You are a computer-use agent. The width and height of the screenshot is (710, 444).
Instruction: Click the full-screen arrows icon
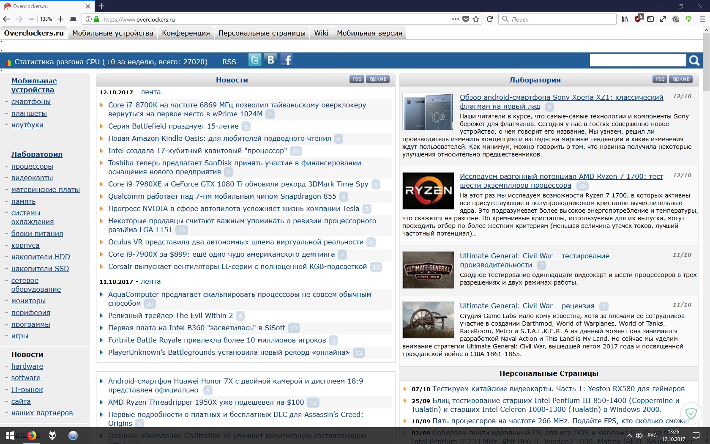pos(663,19)
